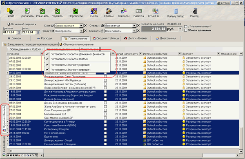
Task: Open the руб. currency dropdown
Action: 180,29
